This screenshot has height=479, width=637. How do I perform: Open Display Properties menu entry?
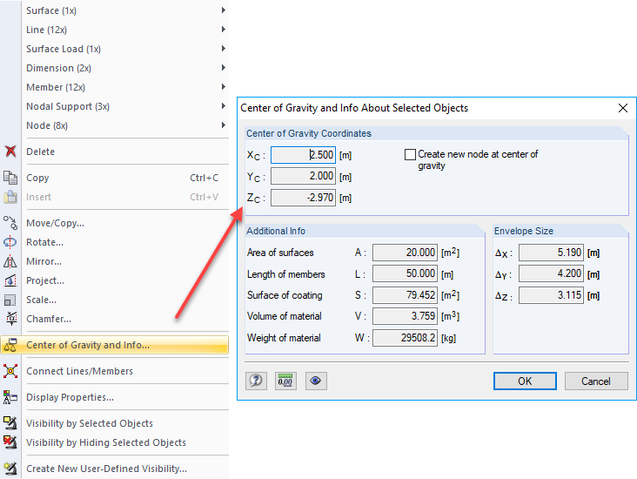coord(70,397)
